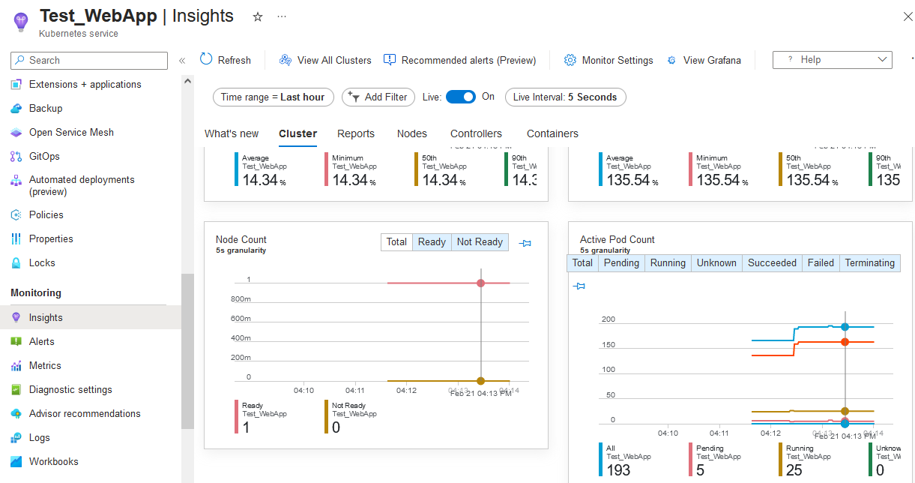The image size is (915, 483).
Task: Toggle the Pending filter in Active Pod Count
Action: point(621,262)
